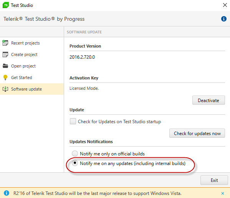The height and width of the screenshot is (198, 230).
Task: Click Telerik Test Studio by Progress title
Action: [x=44, y=19]
